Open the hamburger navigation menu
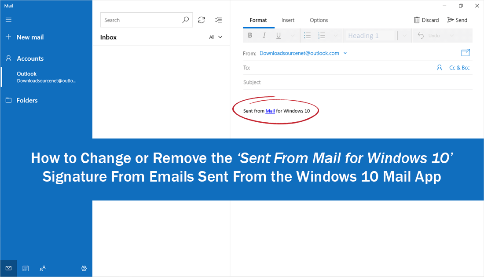 click(9, 20)
